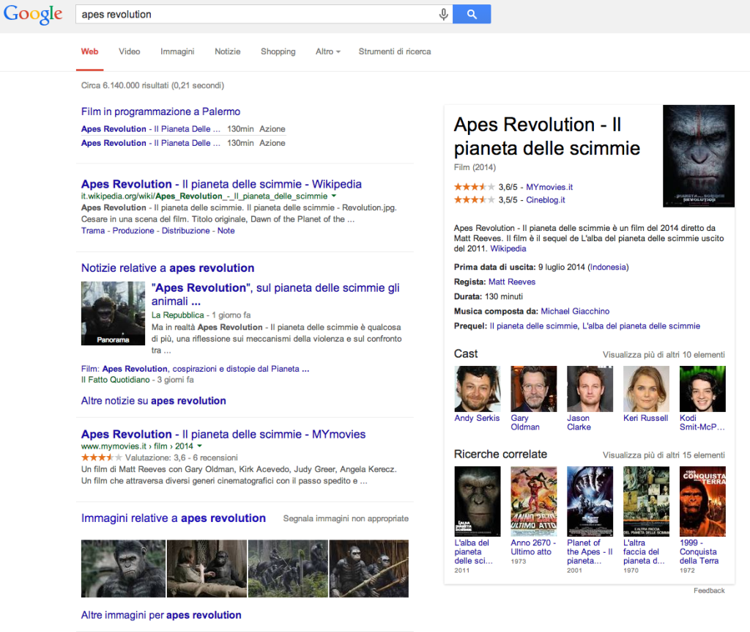The image size is (750, 632).
Task: Open the Wikipedia Apes Revolution result
Action: coord(221,184)
